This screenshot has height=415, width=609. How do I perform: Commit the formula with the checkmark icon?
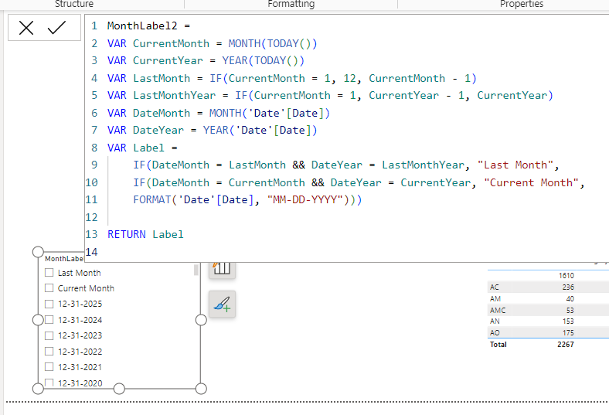tap(56, 28)
